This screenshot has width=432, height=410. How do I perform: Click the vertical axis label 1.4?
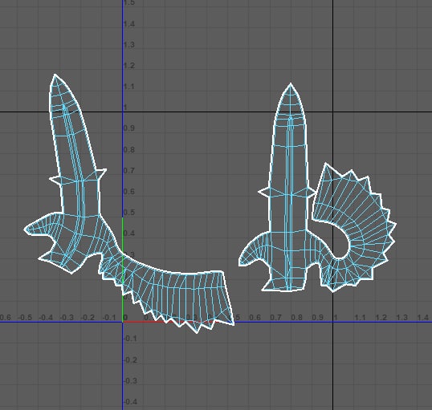point(129,24)
